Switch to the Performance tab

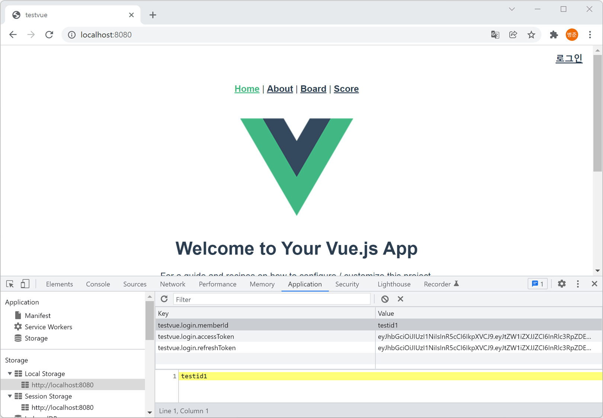218,284
